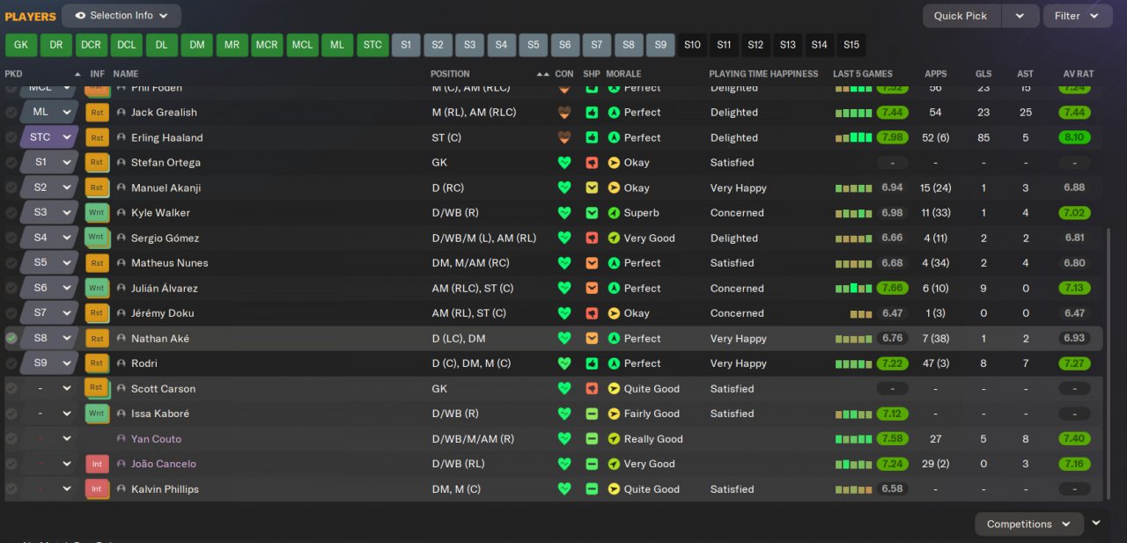Click Jack Grealish's Rst info badge
1127x543 pixels.
click(97, 113)
